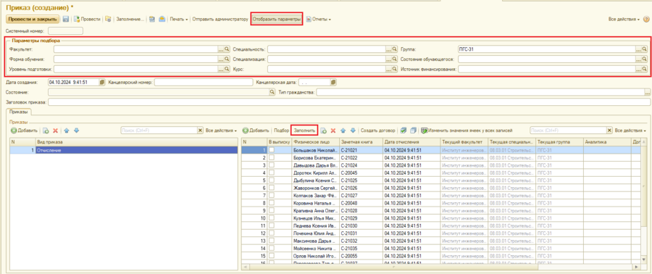The image size is (652, 274).
Task: Open the Печать dropdown menu
Action: pos(179,19)
